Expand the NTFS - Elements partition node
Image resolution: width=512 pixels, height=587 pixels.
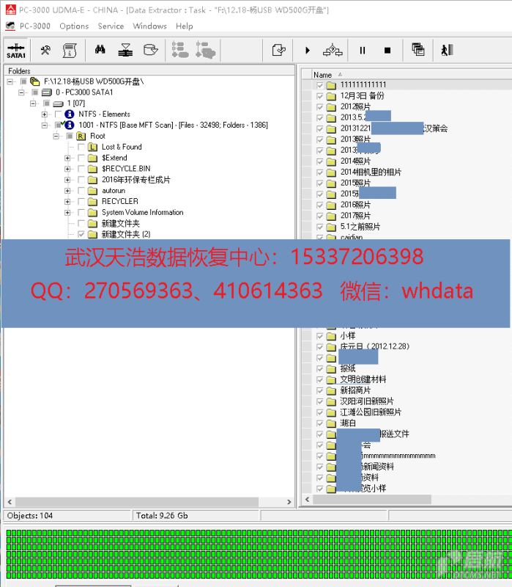click(x=45, y=114)
